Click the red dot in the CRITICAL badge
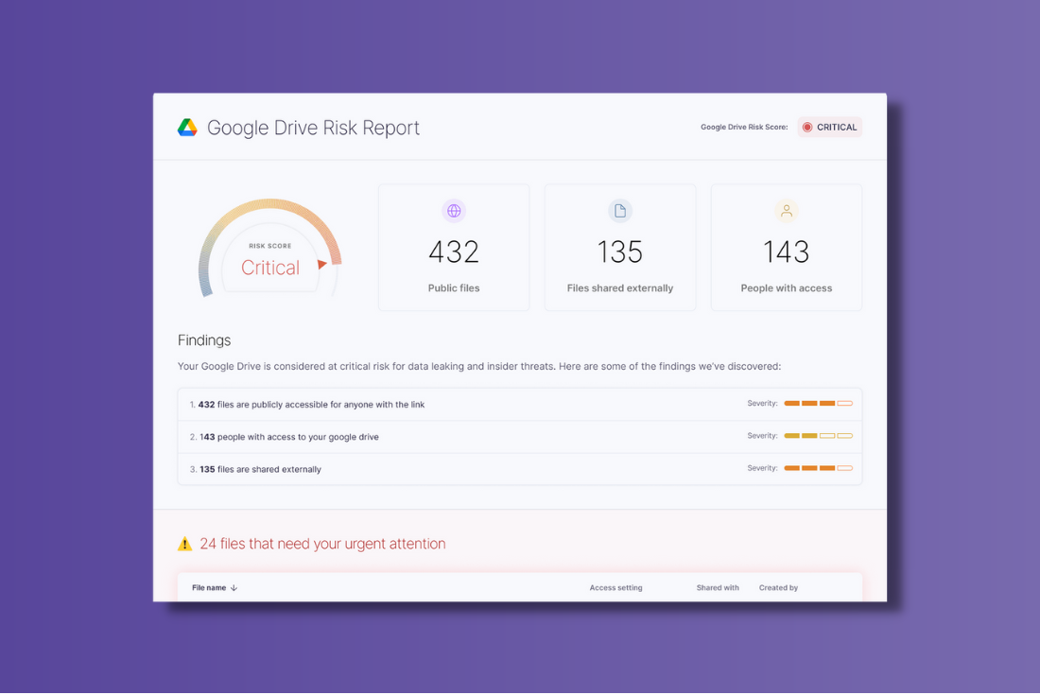 click(807, 128)
